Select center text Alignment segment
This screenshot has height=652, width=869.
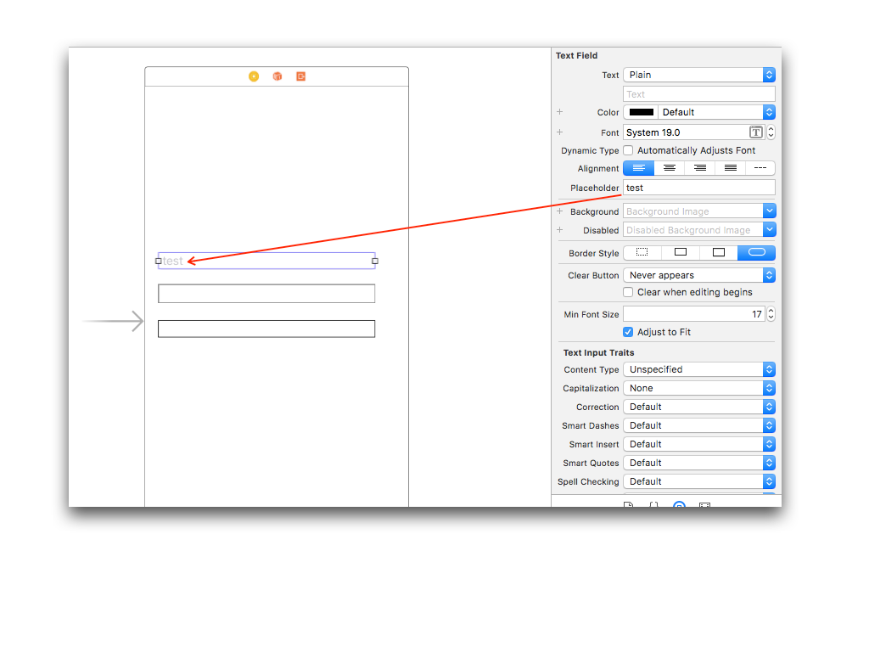tap(669, 167)
